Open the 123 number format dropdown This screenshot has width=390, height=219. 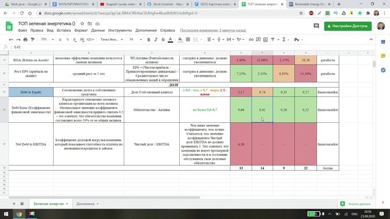pyautogui.click(x=90, y=40)
